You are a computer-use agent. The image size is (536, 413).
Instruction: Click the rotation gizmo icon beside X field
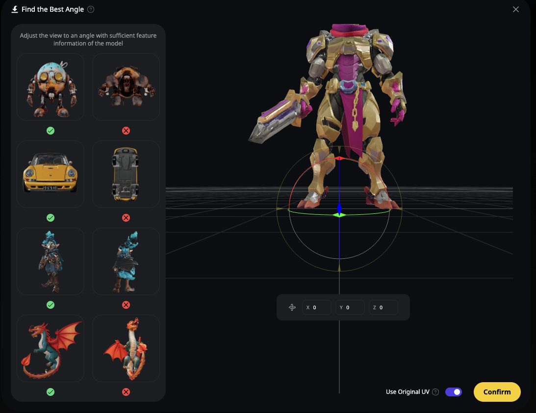click(x=292, y=307)
